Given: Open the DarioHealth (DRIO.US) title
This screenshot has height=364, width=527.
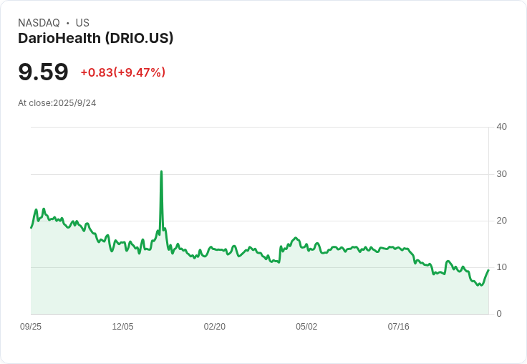Looking at the screenshot, I should (96, 39).
